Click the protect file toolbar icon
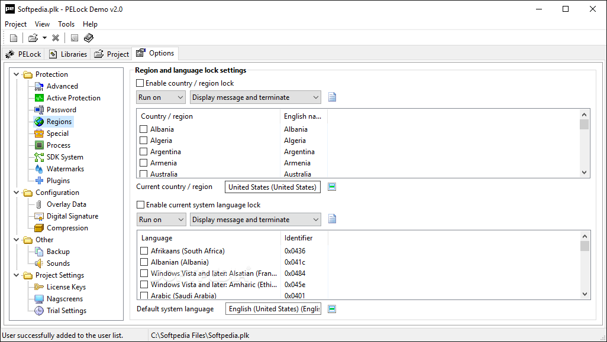This screenshot has height=342, width=607. click(x=75, y=38)
